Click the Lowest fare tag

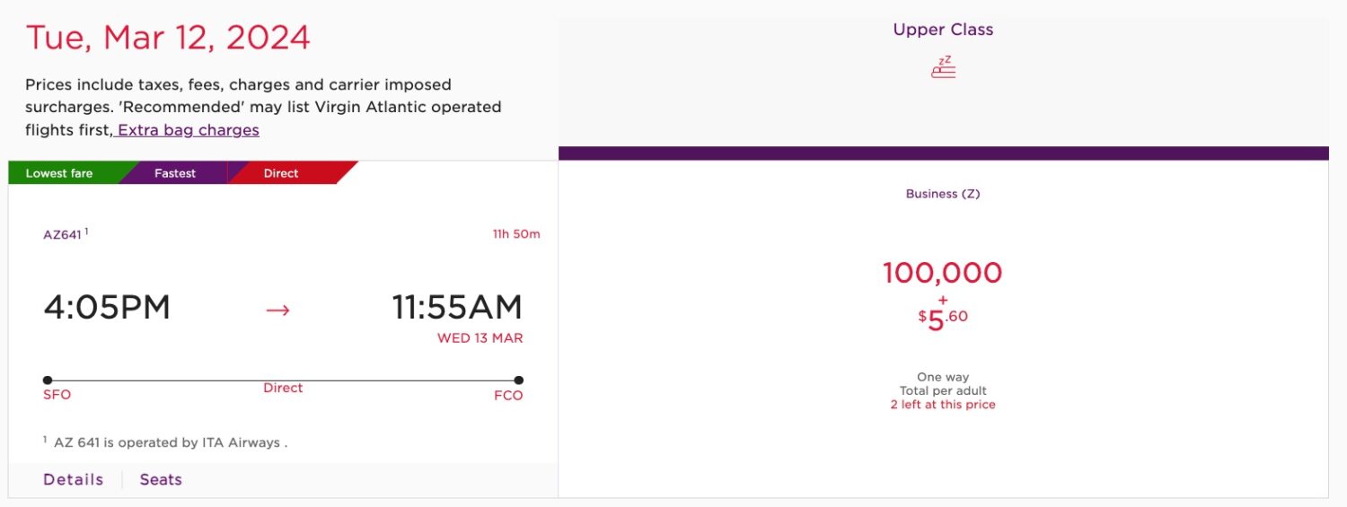click(59, 173)
